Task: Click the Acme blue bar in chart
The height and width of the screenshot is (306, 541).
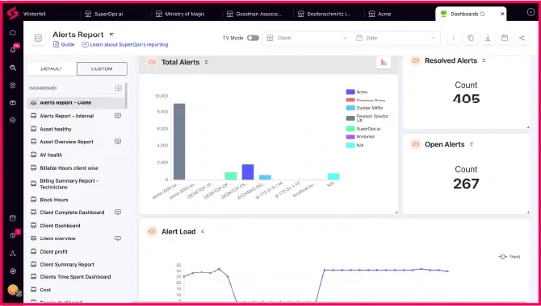Action: tap(248, 172)
